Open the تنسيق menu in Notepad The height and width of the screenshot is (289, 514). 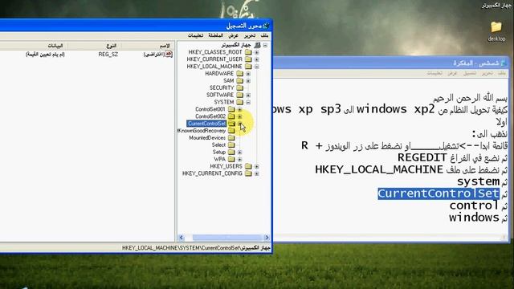coord(469,73)
